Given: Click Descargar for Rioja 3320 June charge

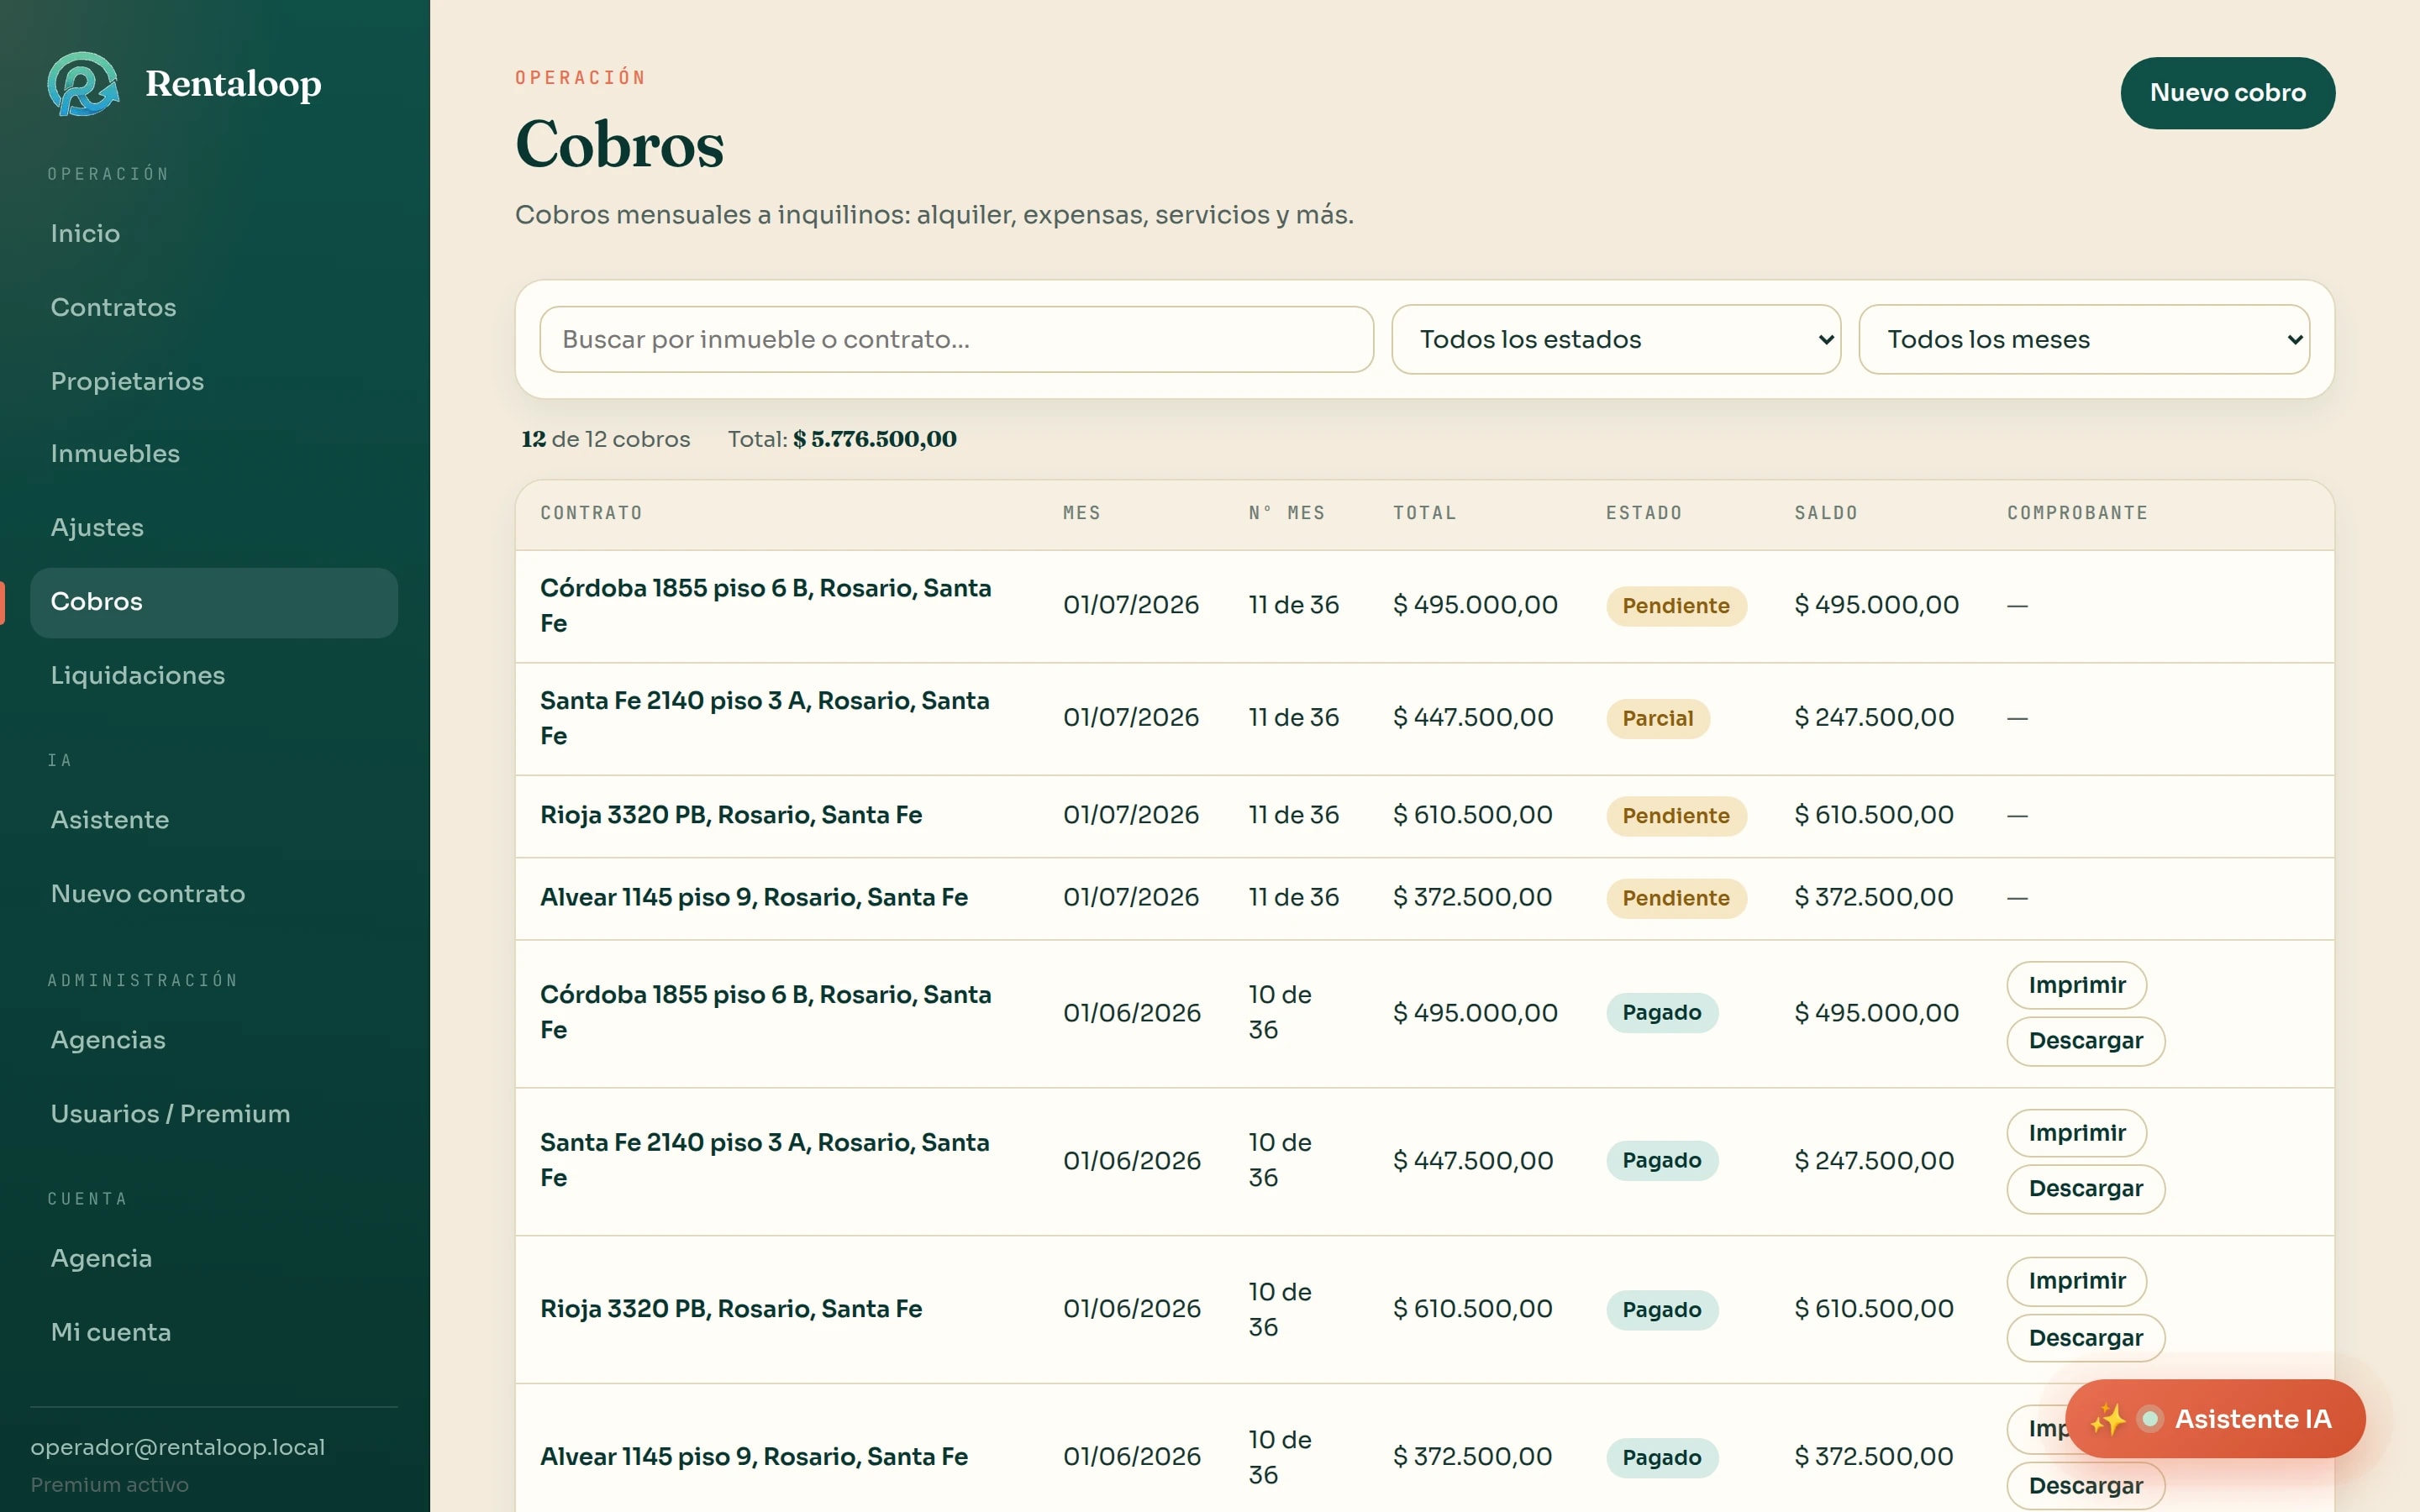Looking at the screenshot, I should point(2085,1338).
